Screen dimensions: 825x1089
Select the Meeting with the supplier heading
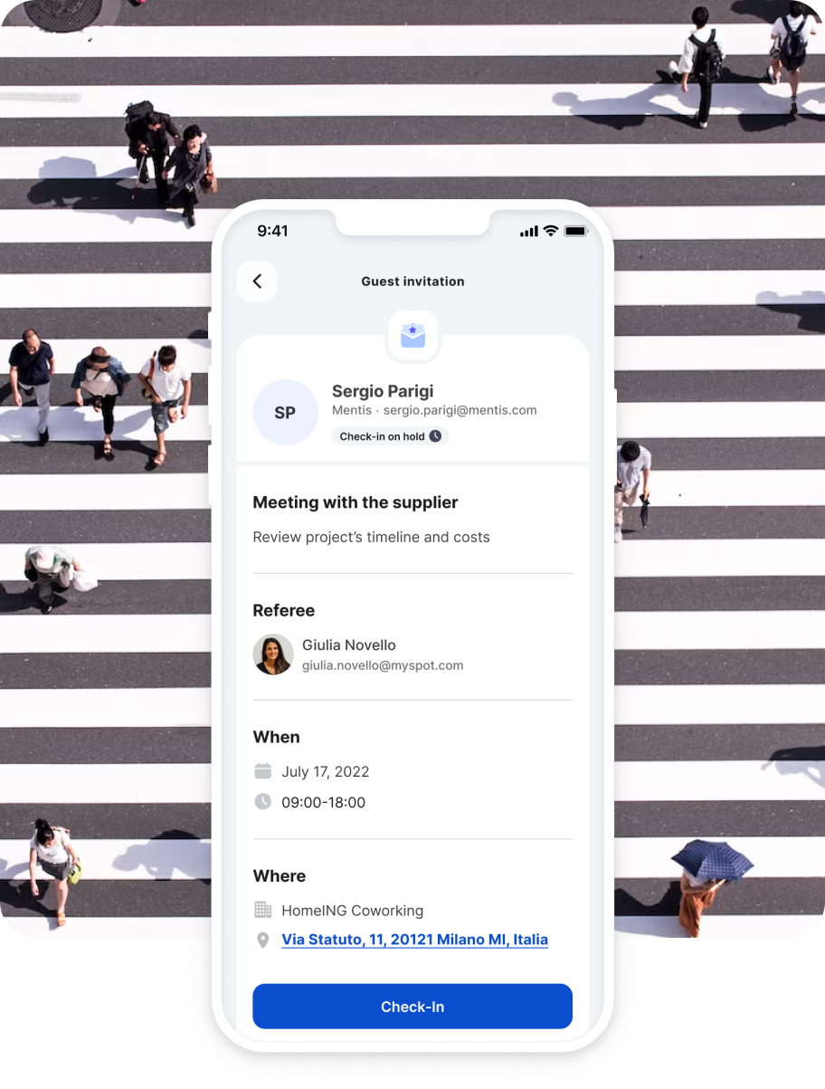pyautogui.click(x=355, y=502)
